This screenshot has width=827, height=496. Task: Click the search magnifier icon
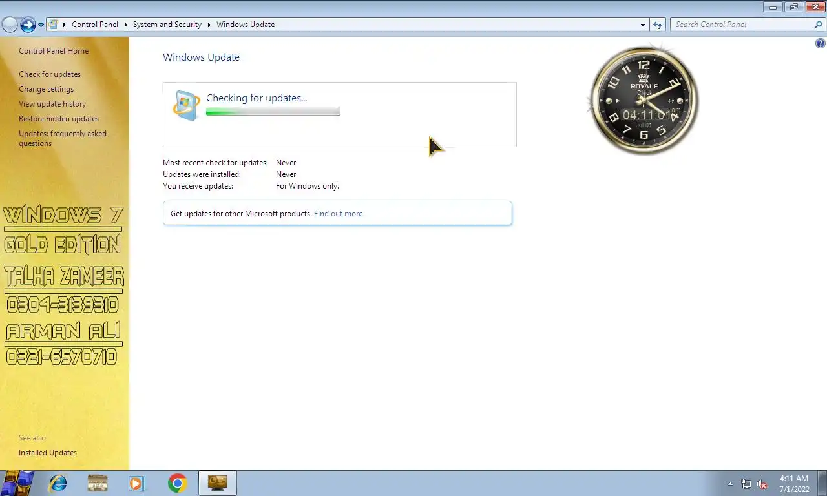tap(819, 25)
